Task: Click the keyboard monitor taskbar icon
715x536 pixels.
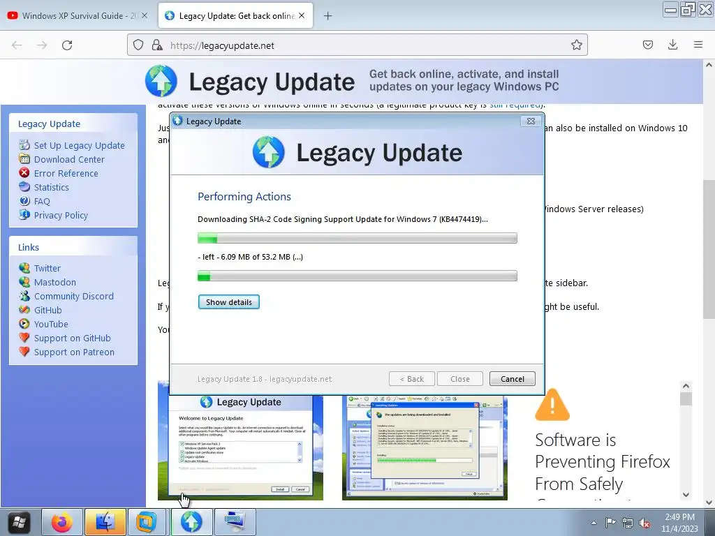Action: pos(235,522)
